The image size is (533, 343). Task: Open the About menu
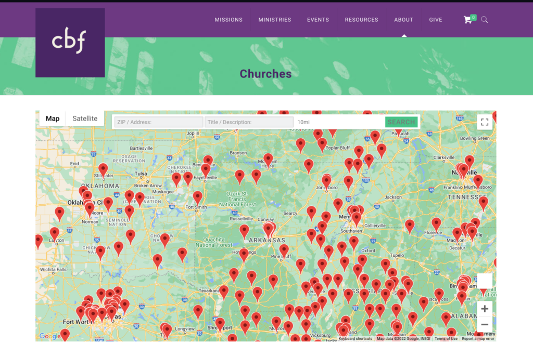(x=403, y=20)
